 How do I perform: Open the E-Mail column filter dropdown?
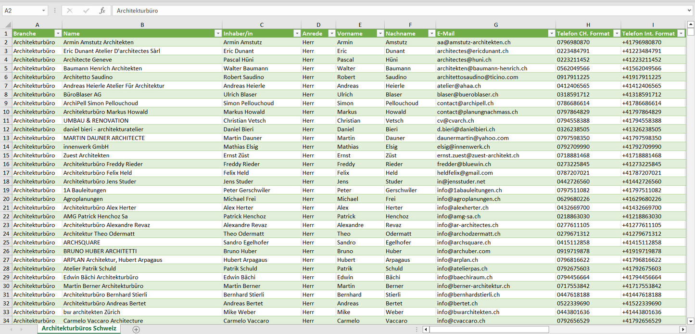(x=551, y=34)
